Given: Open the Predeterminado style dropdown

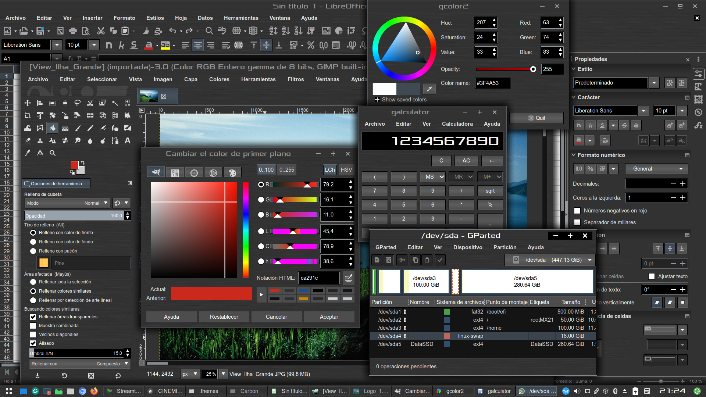Looking at the screenshot, I should tap(654, 83).
